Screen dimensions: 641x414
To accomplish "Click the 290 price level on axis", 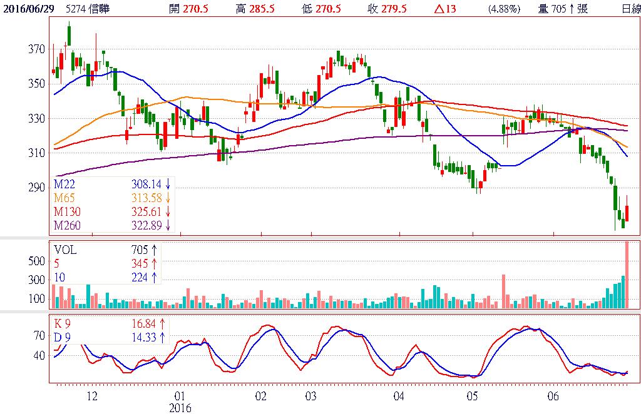I will click(38, 188).
